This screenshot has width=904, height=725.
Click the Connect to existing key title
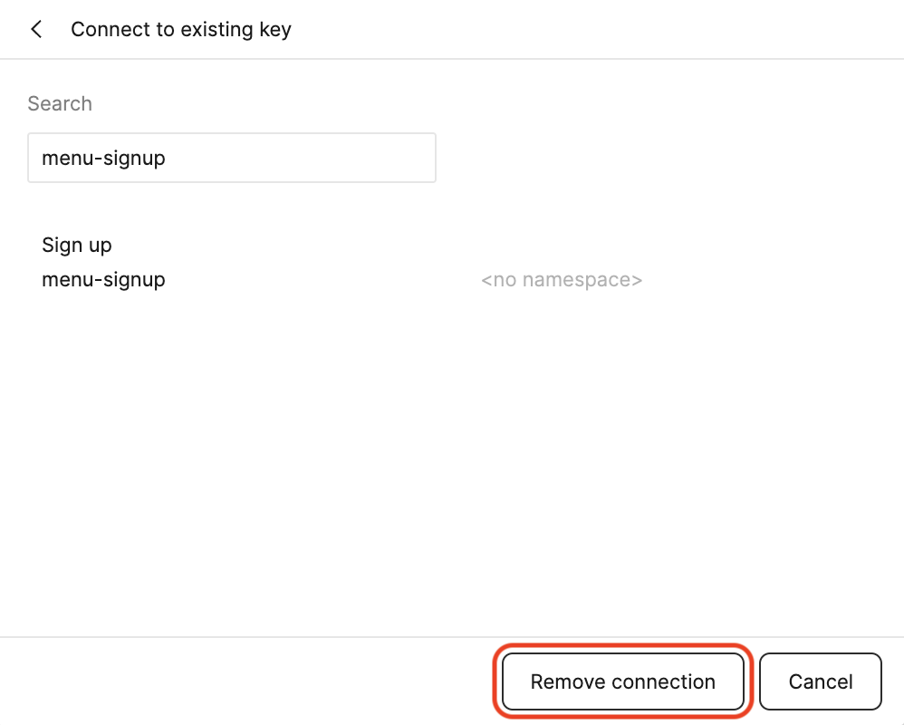click(x=181, y=29)
